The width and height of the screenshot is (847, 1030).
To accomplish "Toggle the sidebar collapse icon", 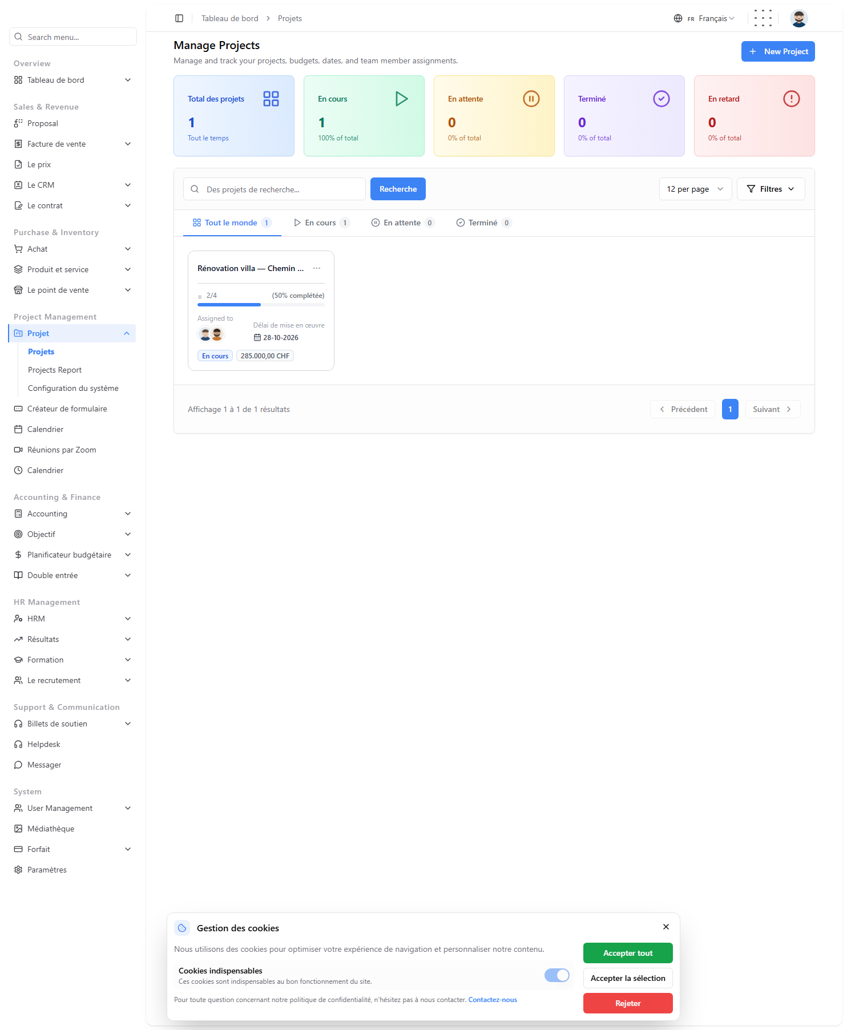I will (x=179, y=18).
